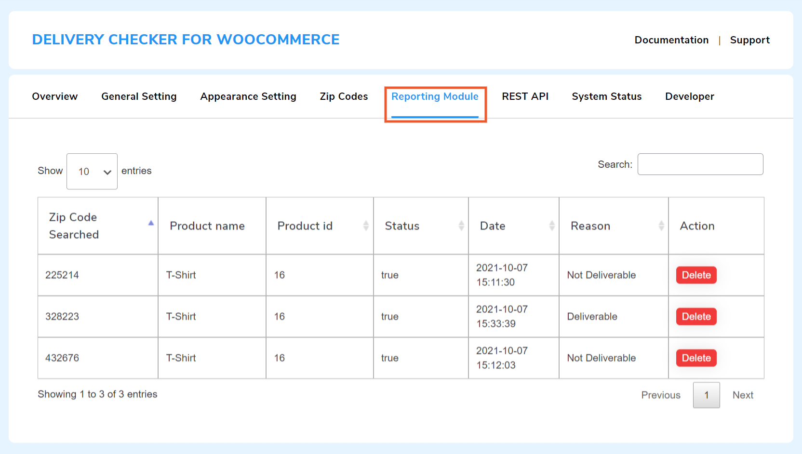Open the Zip Codes tab
The height and width of the screenshot is (454, 802).
coord(344,96)
